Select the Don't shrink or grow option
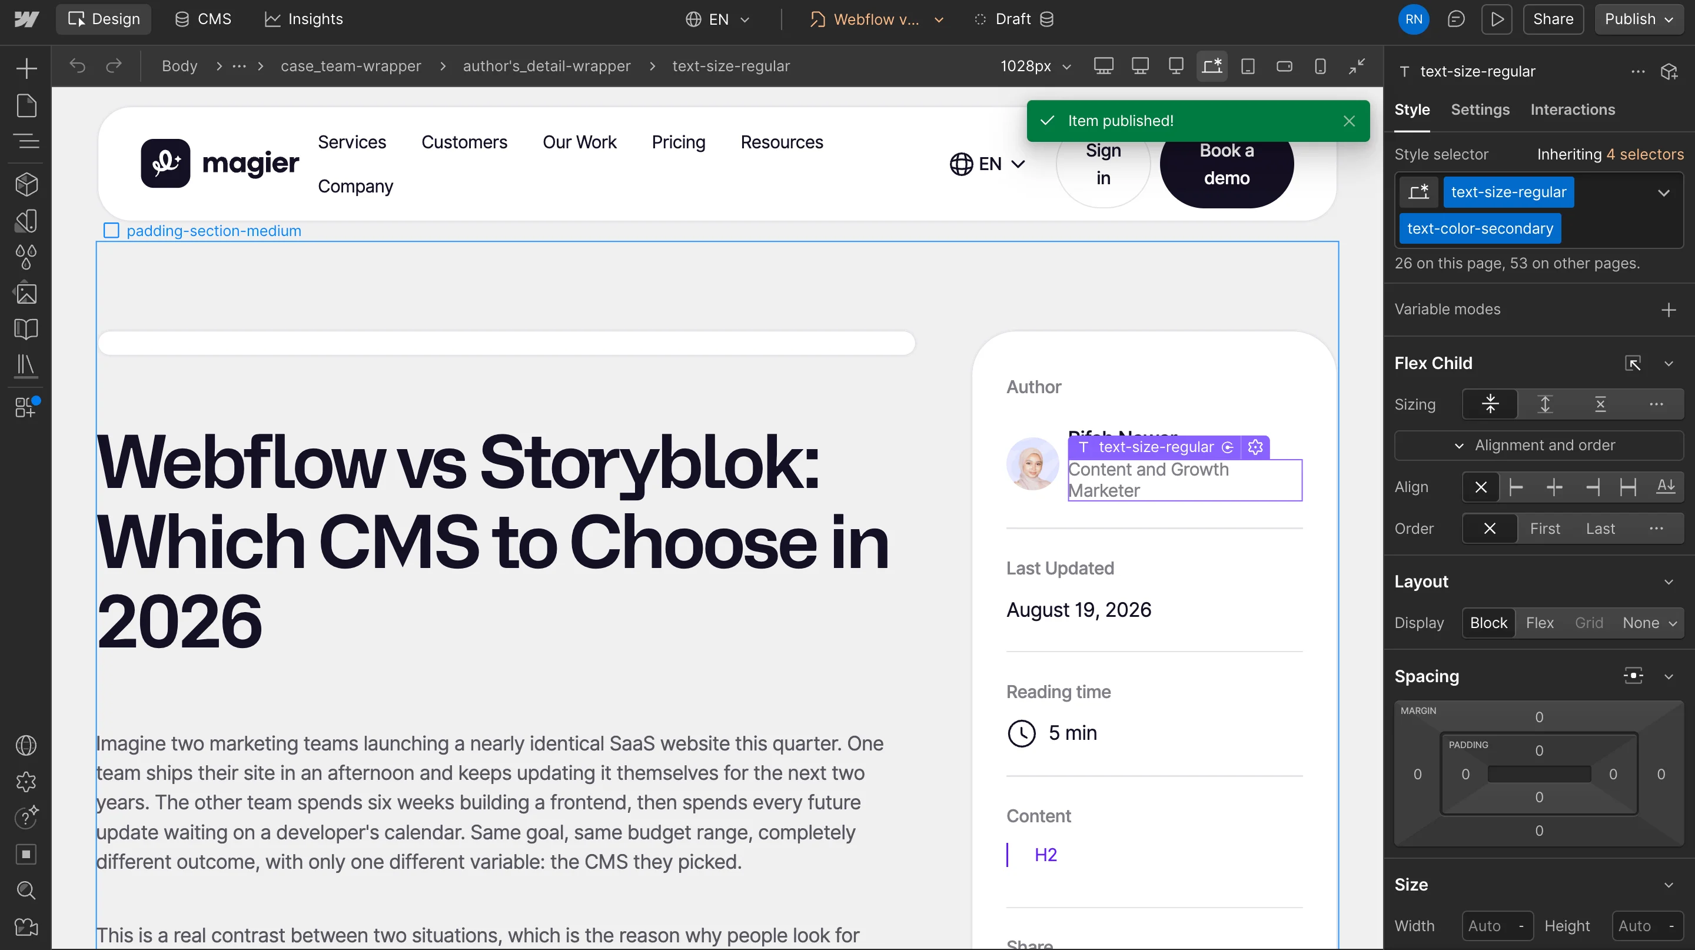Screen dimensions: 1695x950 click(x=1600, y=404)
